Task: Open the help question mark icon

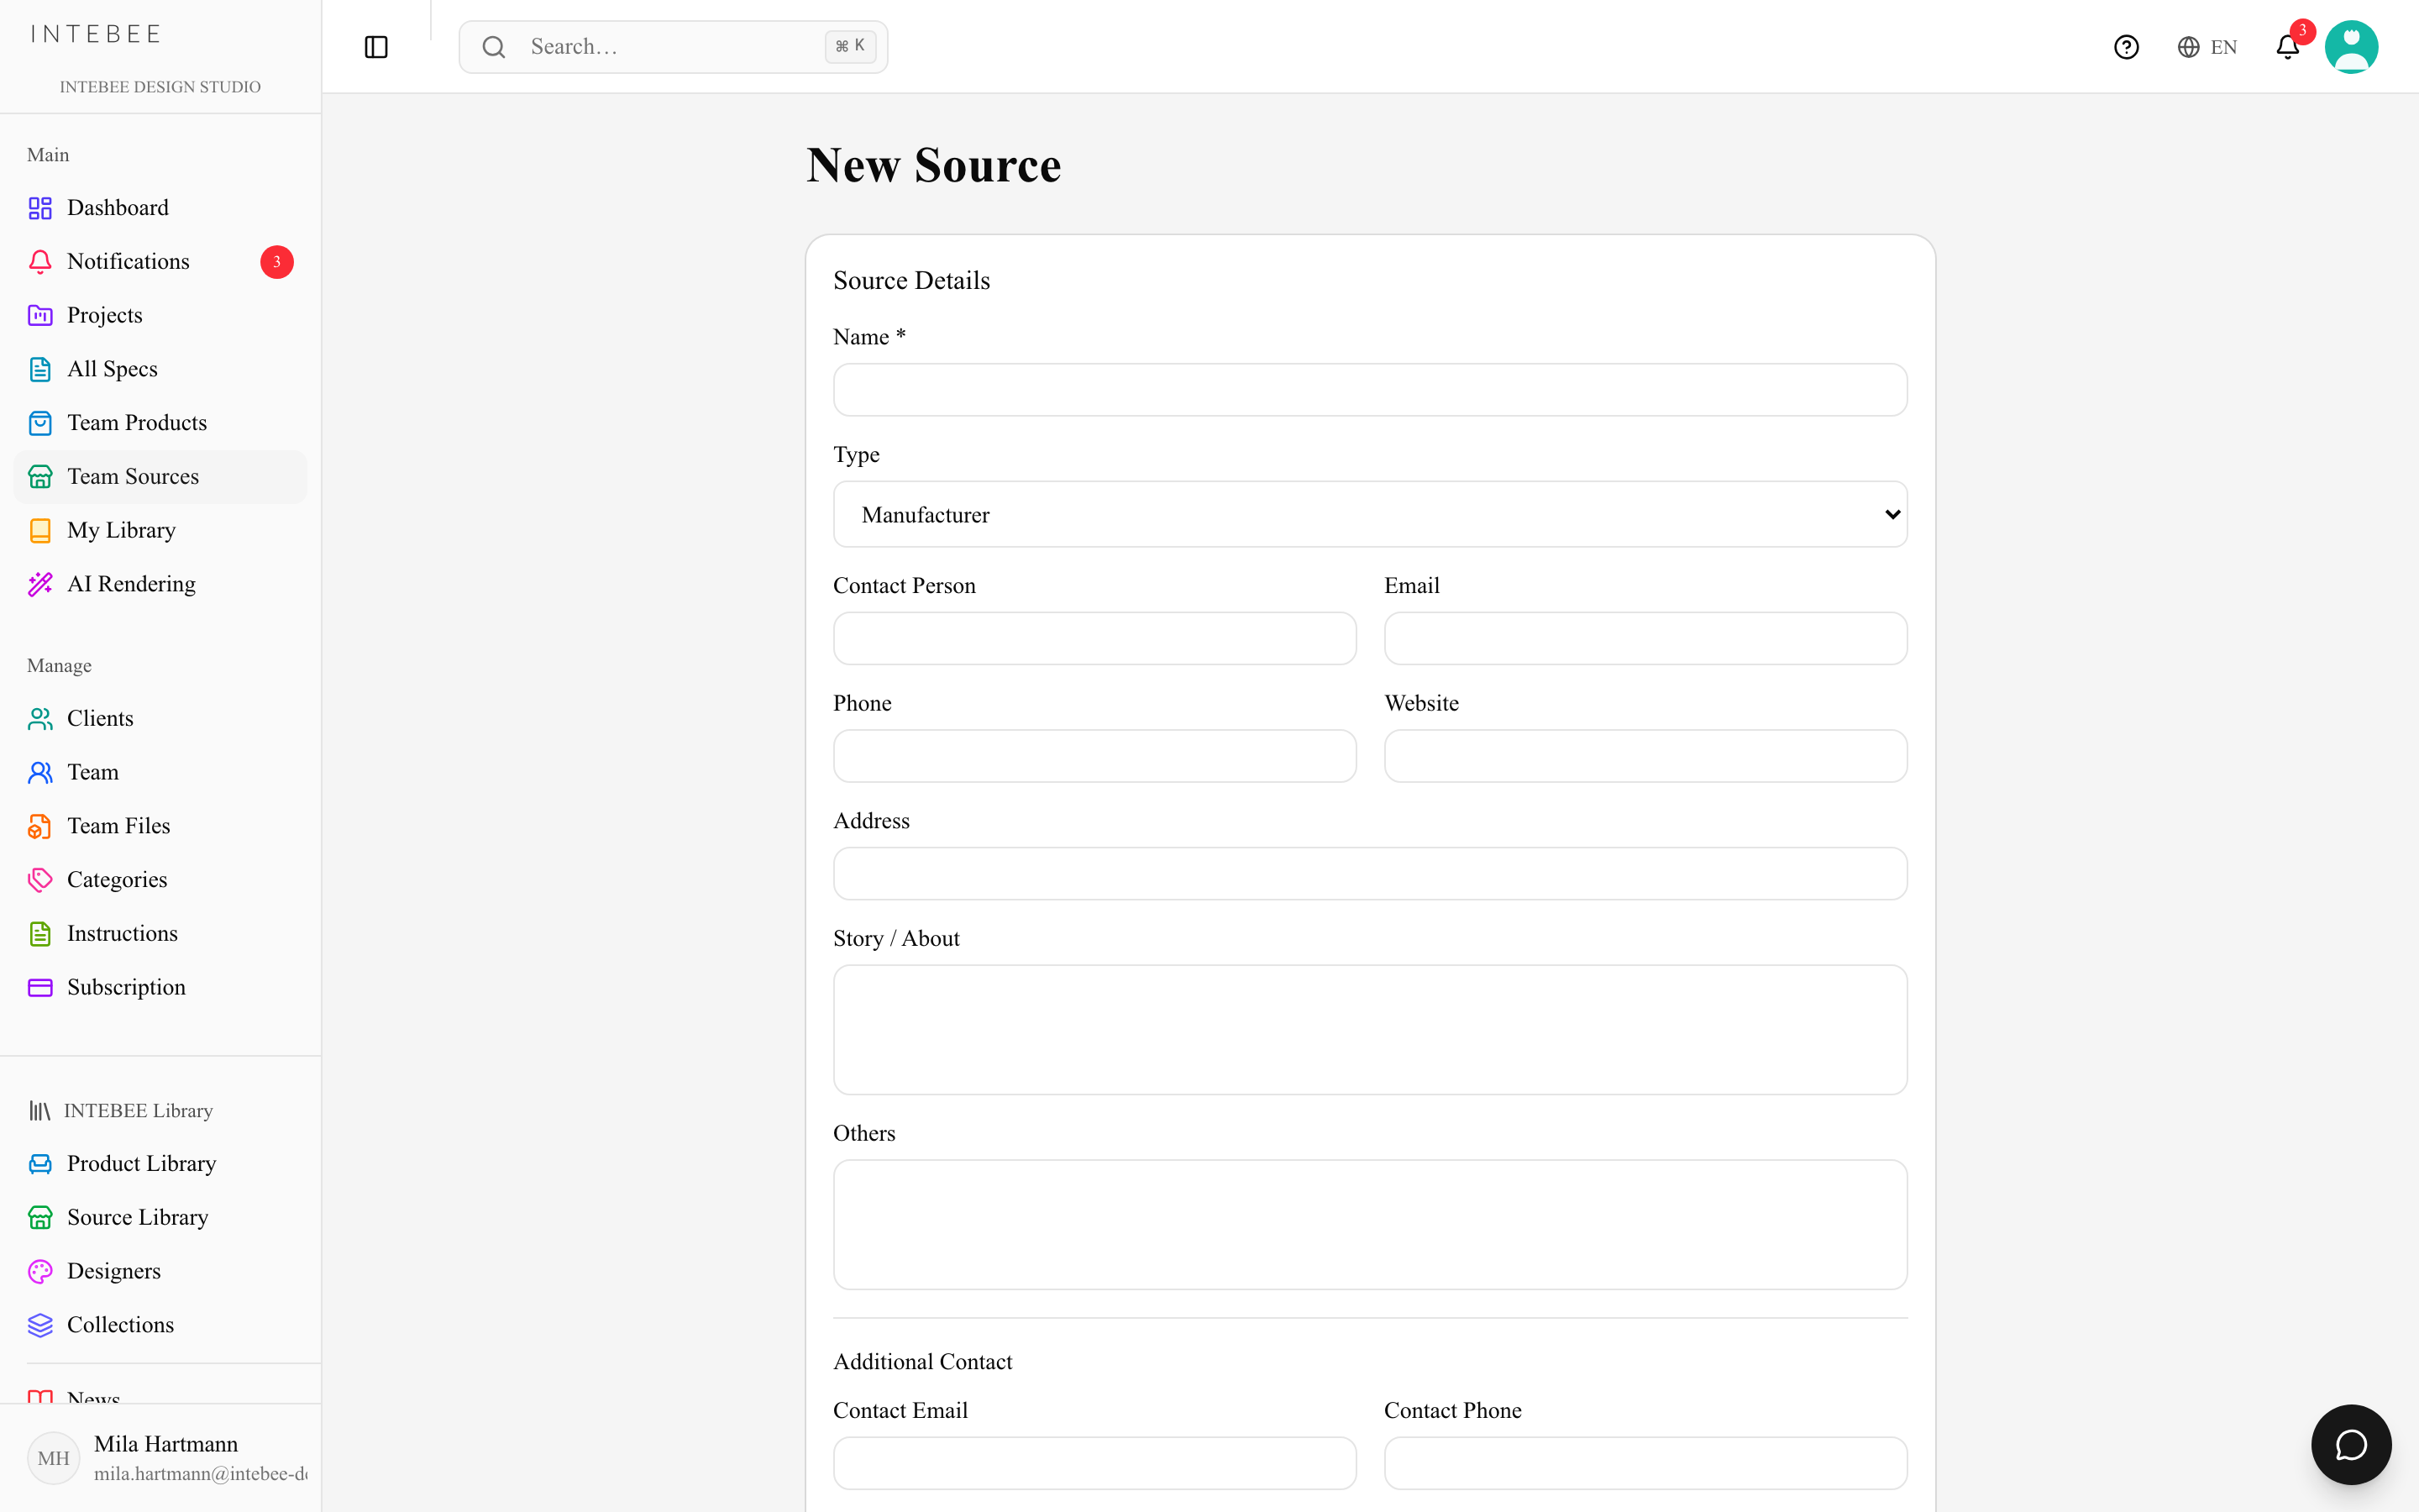Action: pos(2126,47)
